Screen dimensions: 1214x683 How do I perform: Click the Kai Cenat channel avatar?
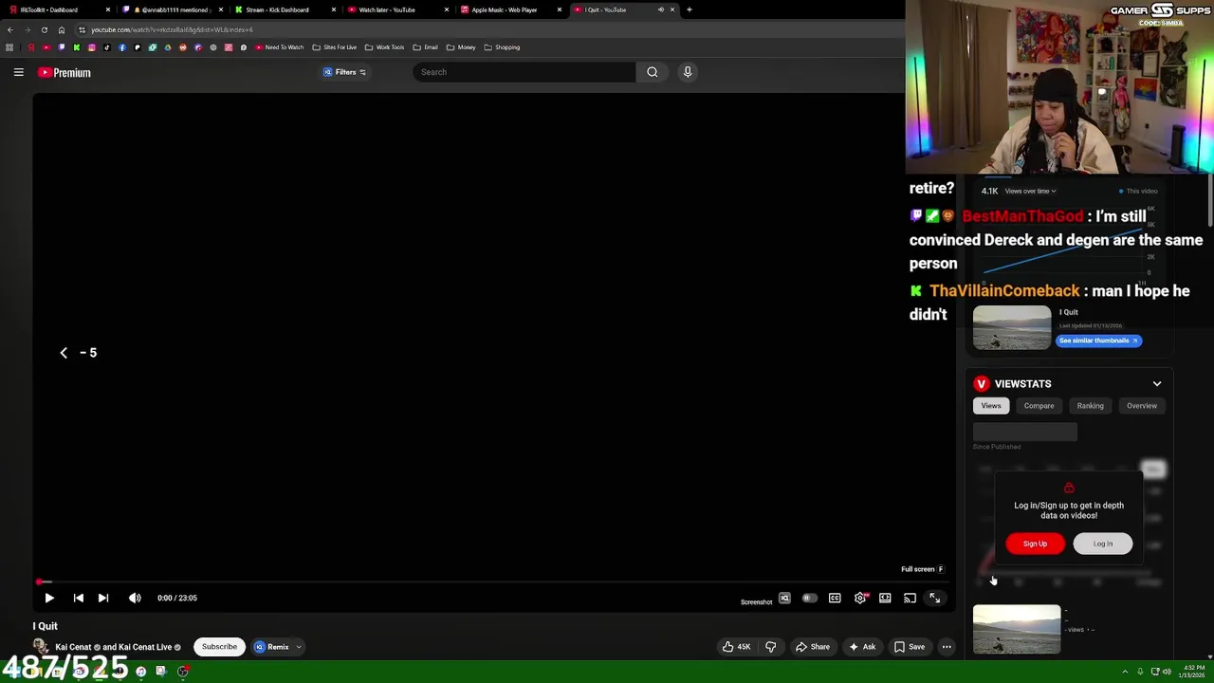tap(41, 647)
